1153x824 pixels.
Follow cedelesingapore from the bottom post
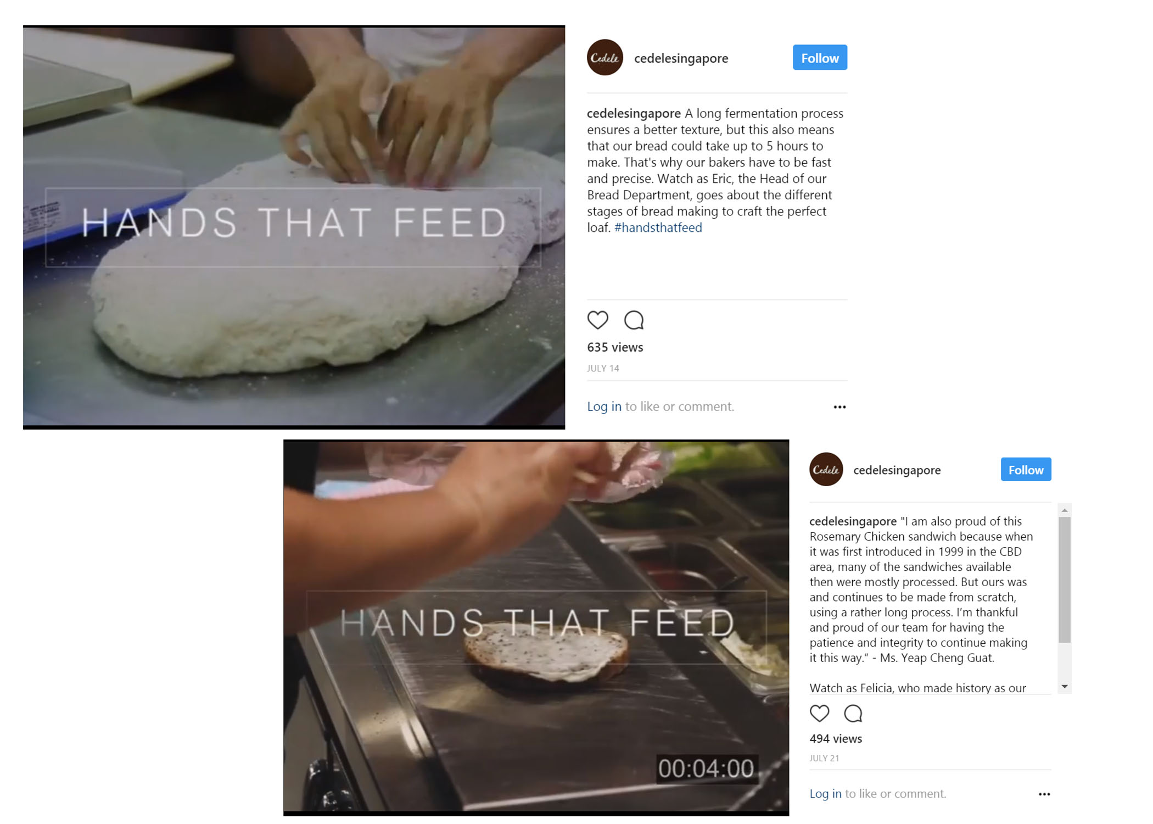1026,469
